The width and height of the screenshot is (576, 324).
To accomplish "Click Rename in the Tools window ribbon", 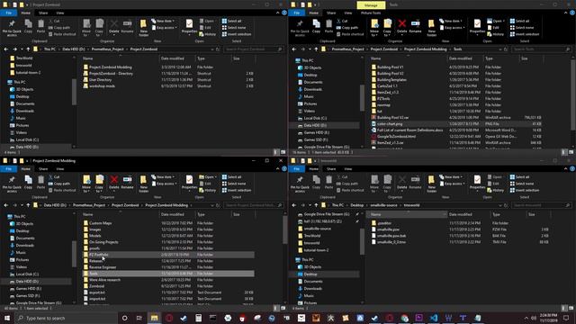I will point(415,26).
